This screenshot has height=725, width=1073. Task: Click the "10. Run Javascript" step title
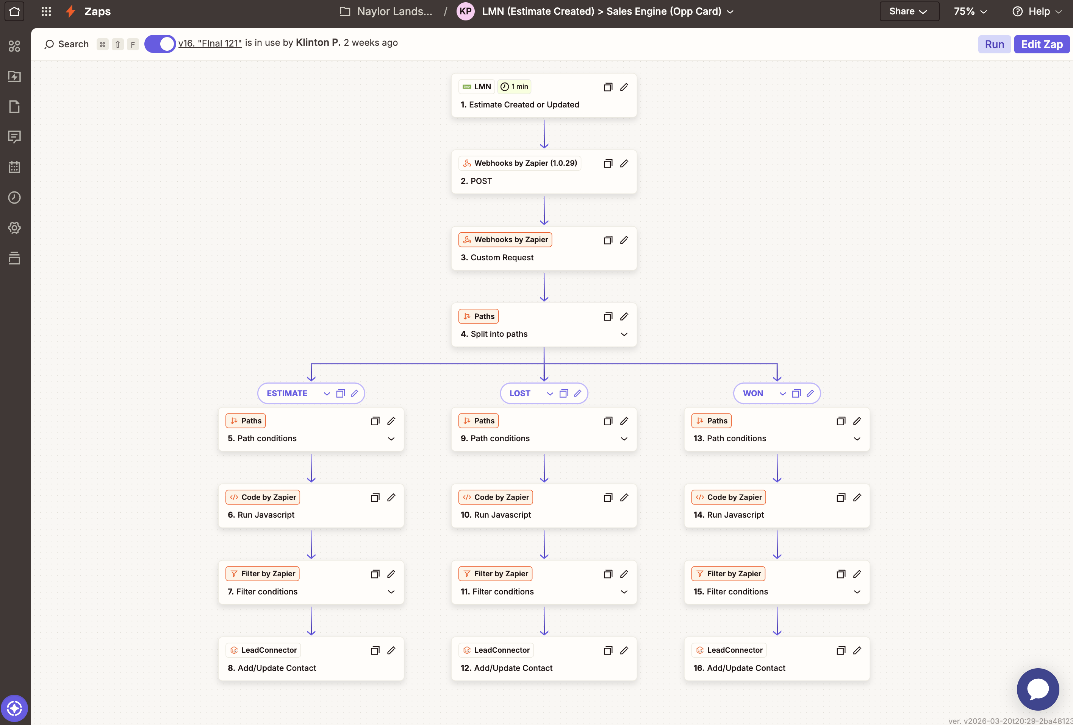tap(496, 515)
